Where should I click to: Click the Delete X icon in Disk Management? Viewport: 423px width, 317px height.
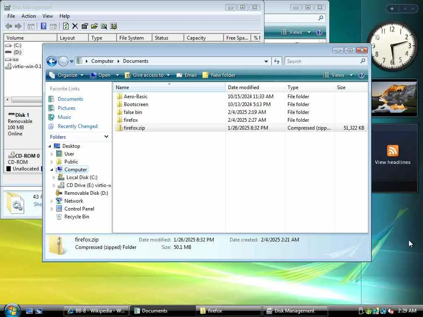(75, 26)
